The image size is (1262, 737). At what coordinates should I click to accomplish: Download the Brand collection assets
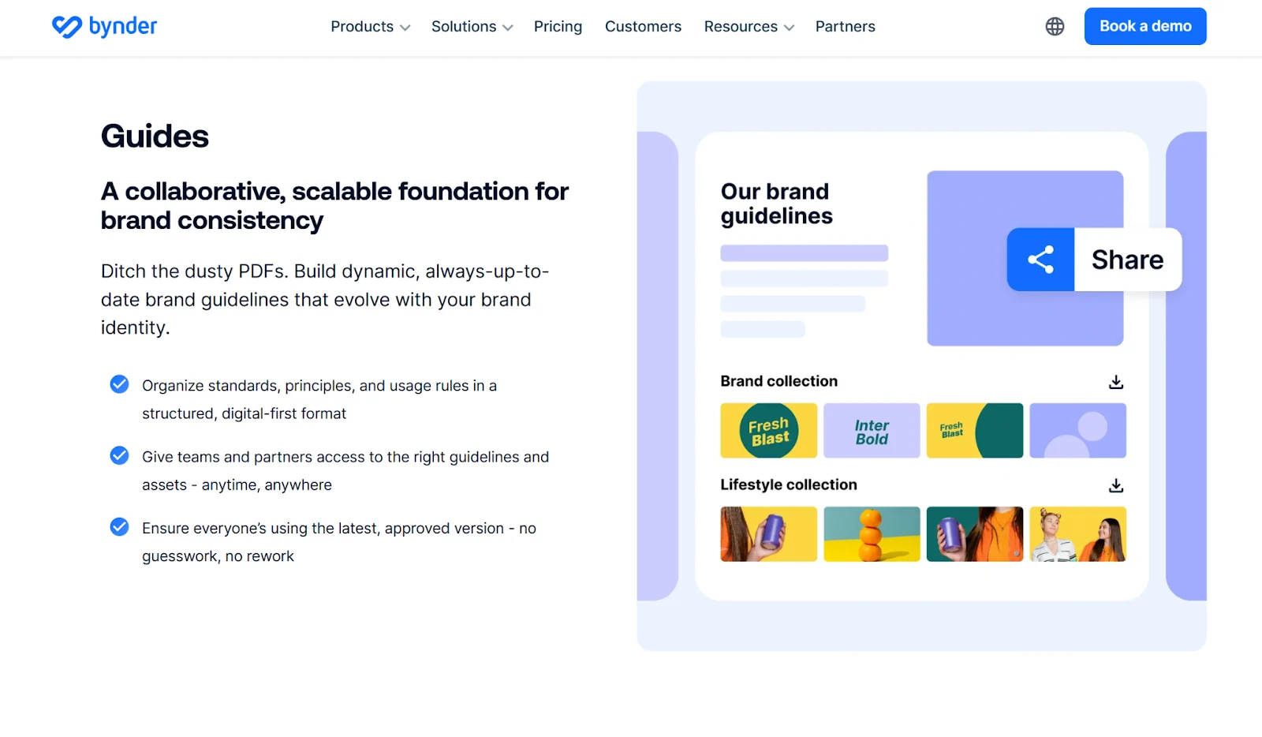[1115, 381]
